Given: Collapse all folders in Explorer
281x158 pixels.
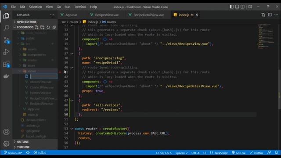Looking at the screenshot, I should (x=54, y=27).
